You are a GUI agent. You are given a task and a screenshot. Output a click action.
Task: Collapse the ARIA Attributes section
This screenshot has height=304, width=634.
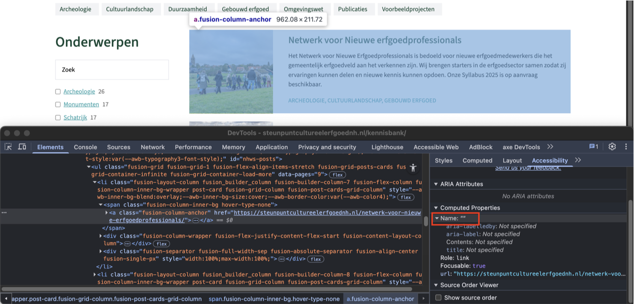click(436, 184)
